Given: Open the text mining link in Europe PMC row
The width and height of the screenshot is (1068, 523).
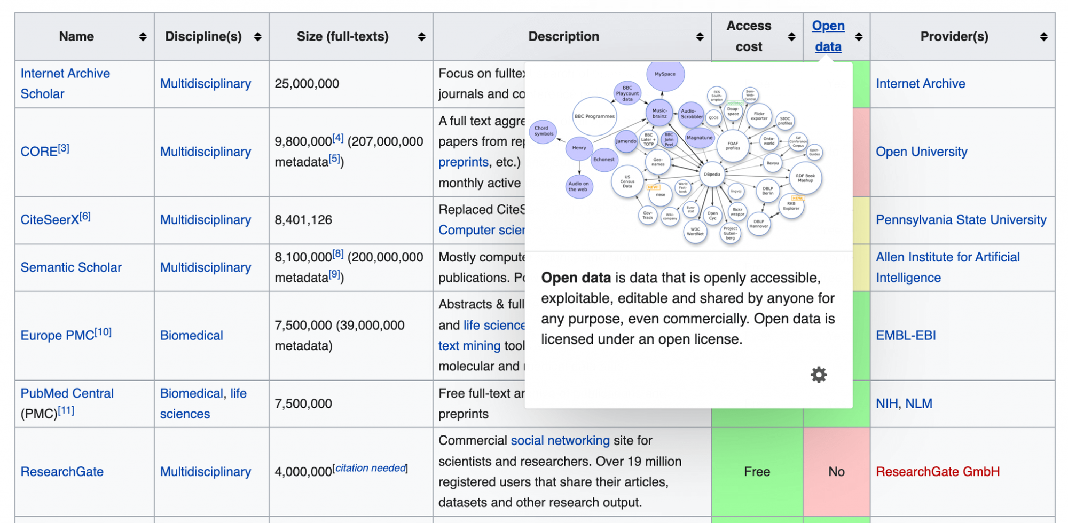Looking at the screenshot, I should [x=469, y=346].
